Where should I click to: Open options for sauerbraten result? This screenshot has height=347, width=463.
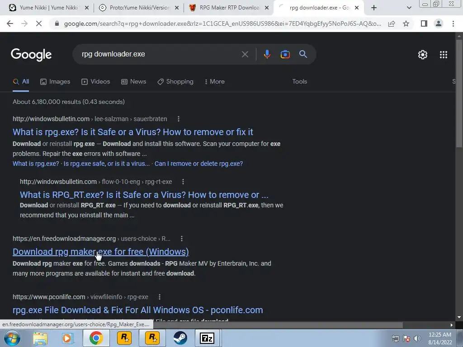pos(178,119)
